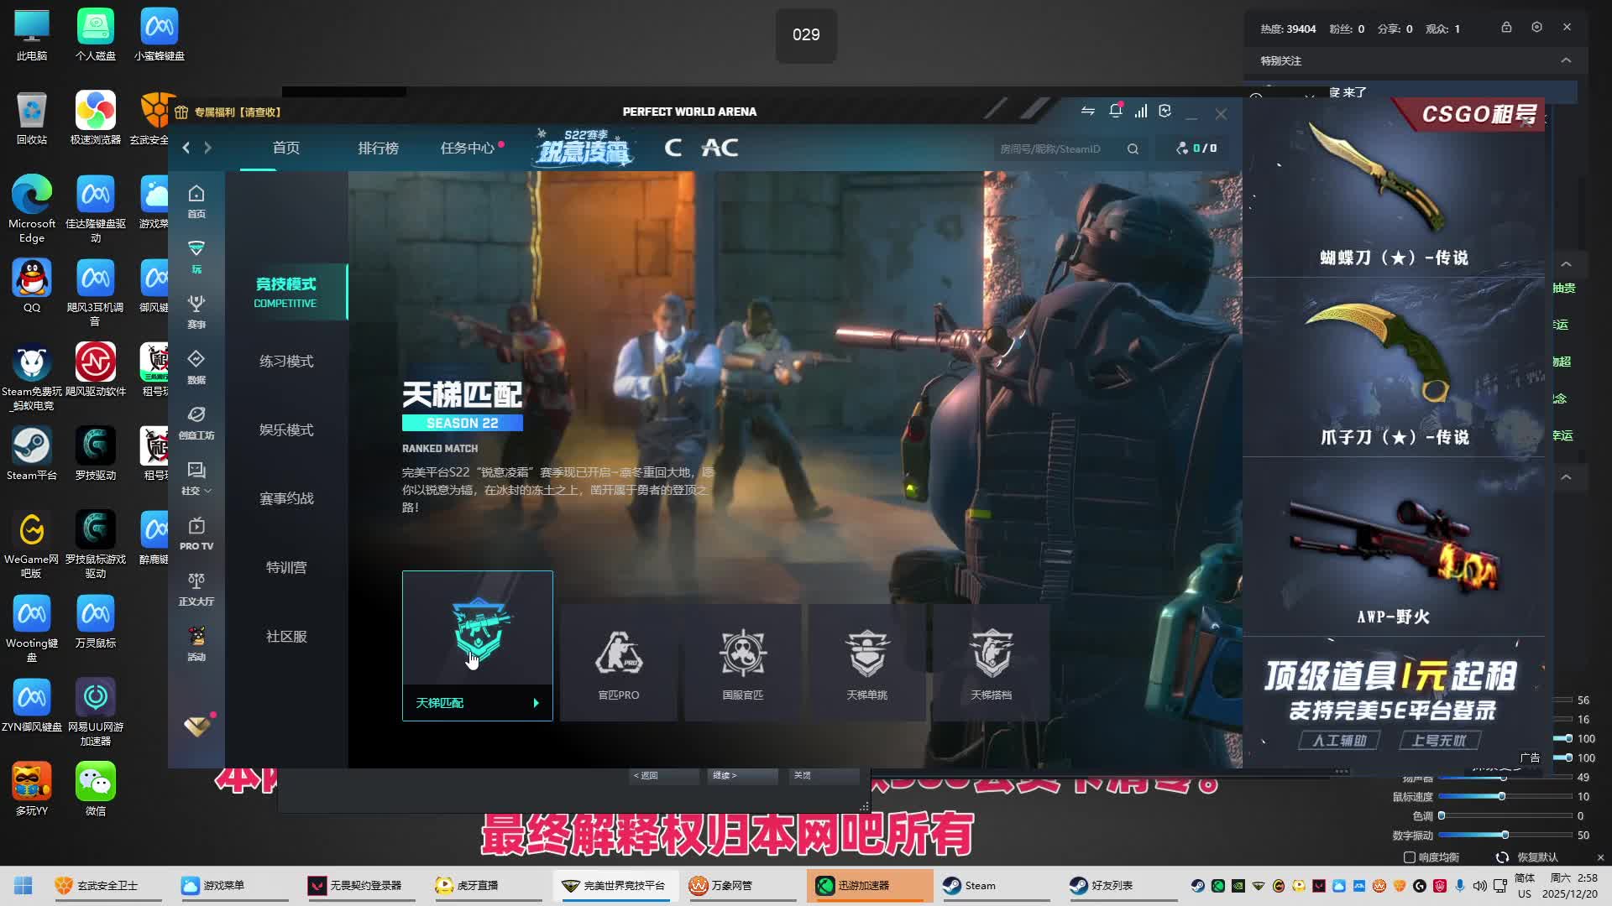Screen dimensions: 1612x906
Task: Click the 天梯匹配 arrow expander
Action: coord(536,703)
